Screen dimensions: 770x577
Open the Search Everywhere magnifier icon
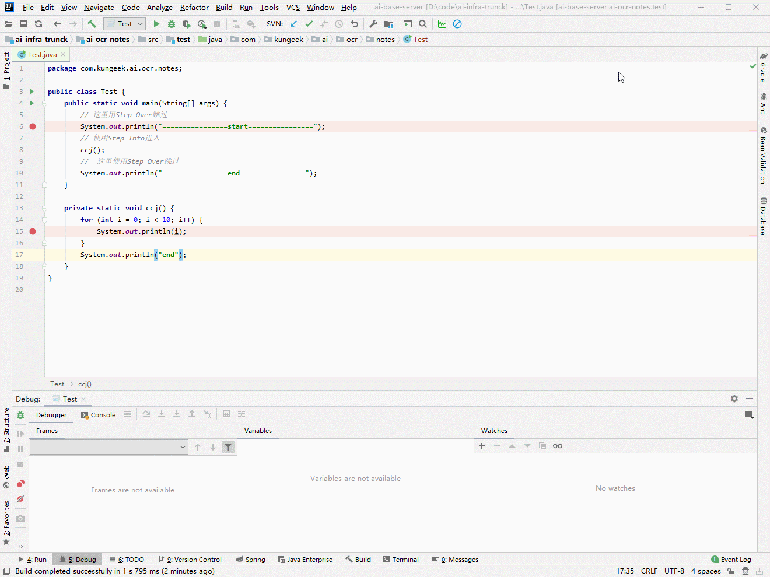coord(423,24)
